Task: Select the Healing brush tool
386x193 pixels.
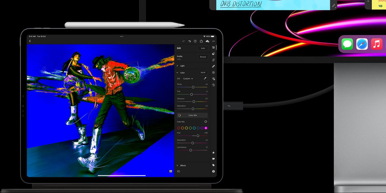Action: point(213,66)
